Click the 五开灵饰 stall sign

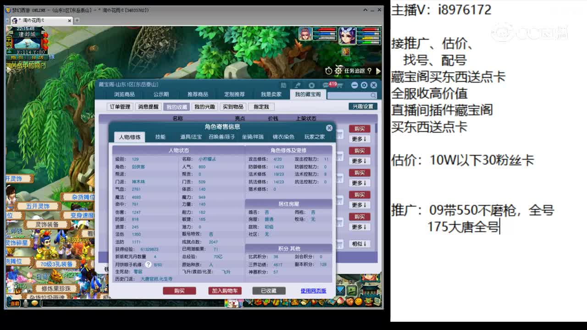[x=38, y=206]
